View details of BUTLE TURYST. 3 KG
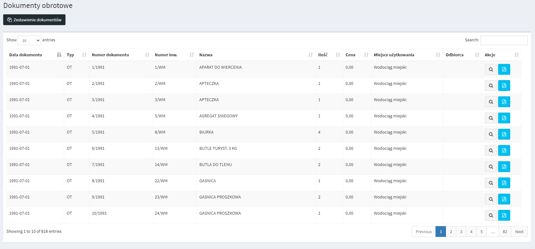Image resolution: width=535 pixels, height=249 pixels. 491,150
